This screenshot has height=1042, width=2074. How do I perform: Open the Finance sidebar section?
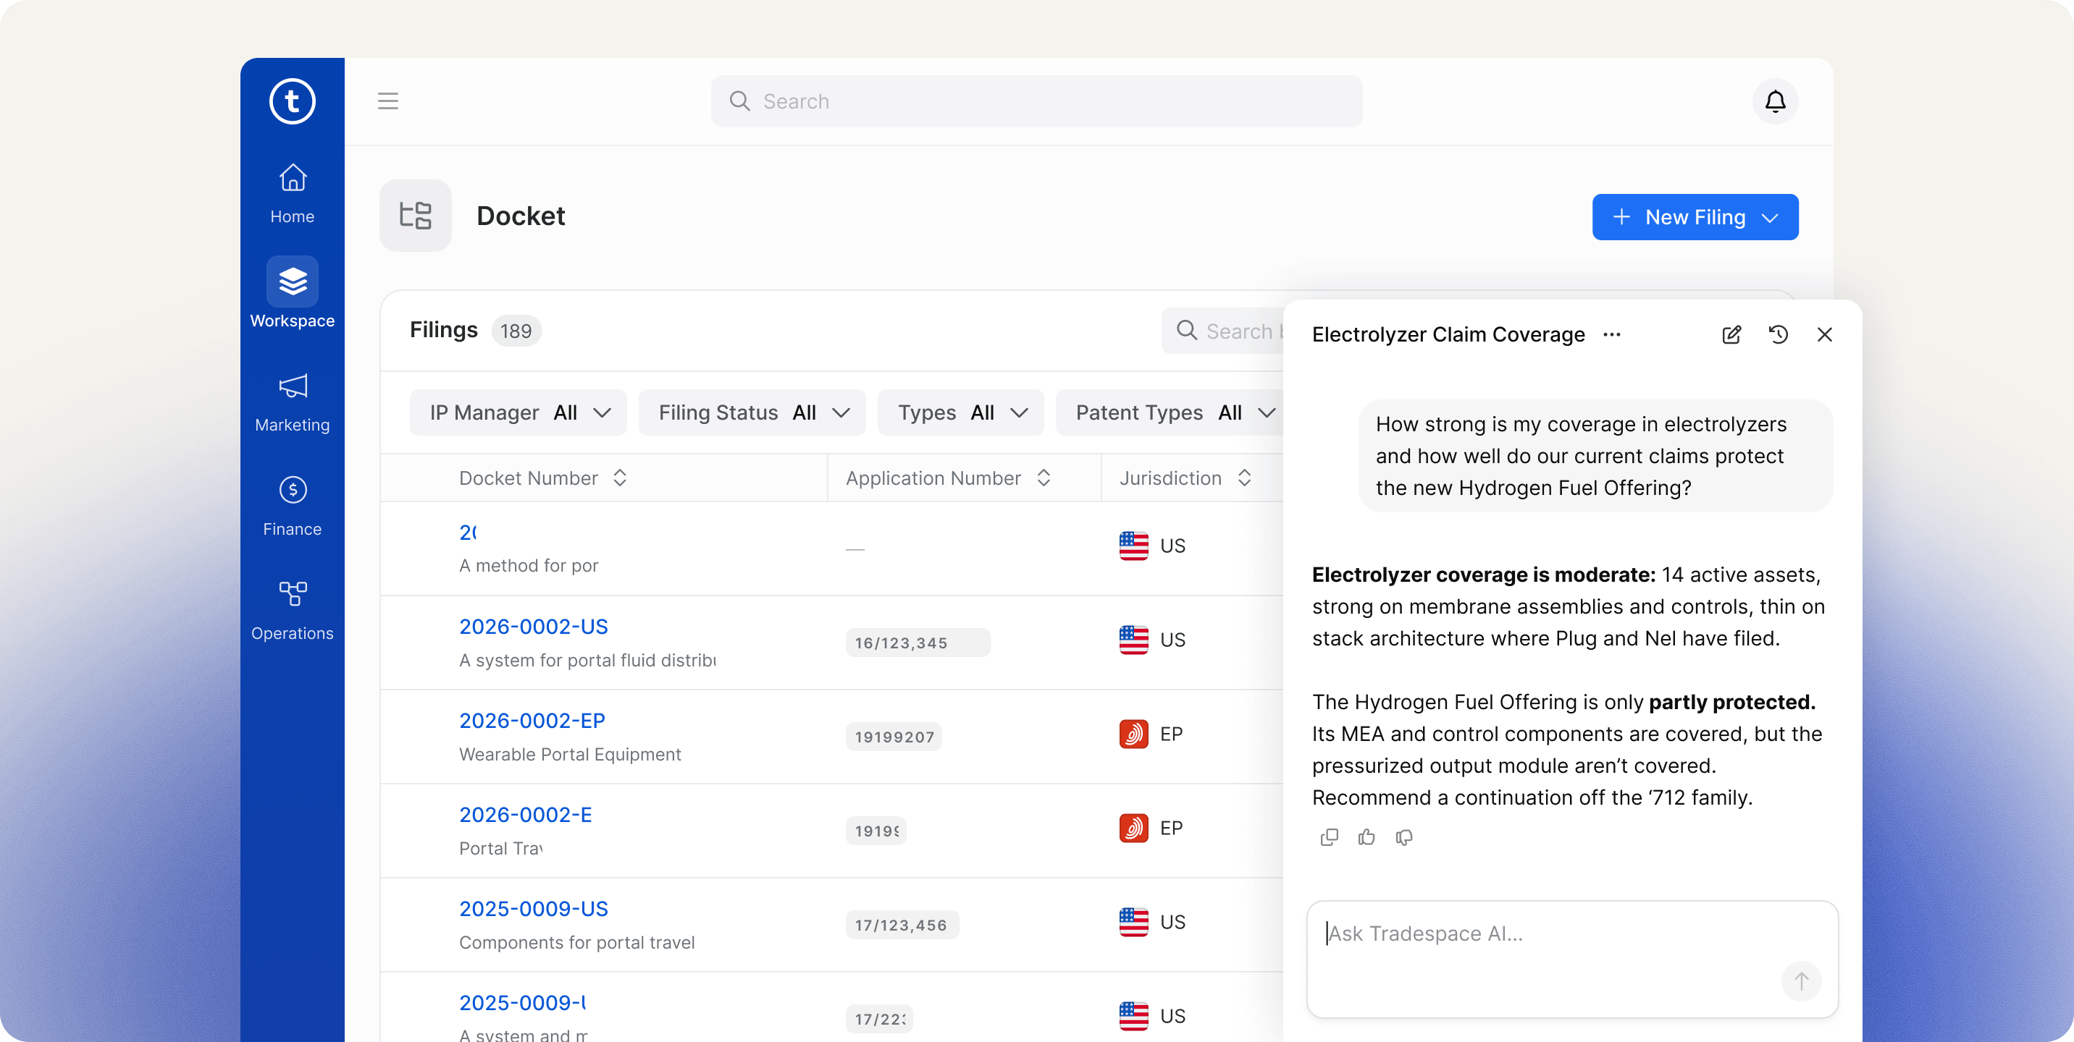[293, 506]
